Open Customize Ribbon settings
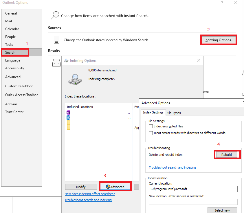This screenshot has width=244, height=213. point(22,86)
